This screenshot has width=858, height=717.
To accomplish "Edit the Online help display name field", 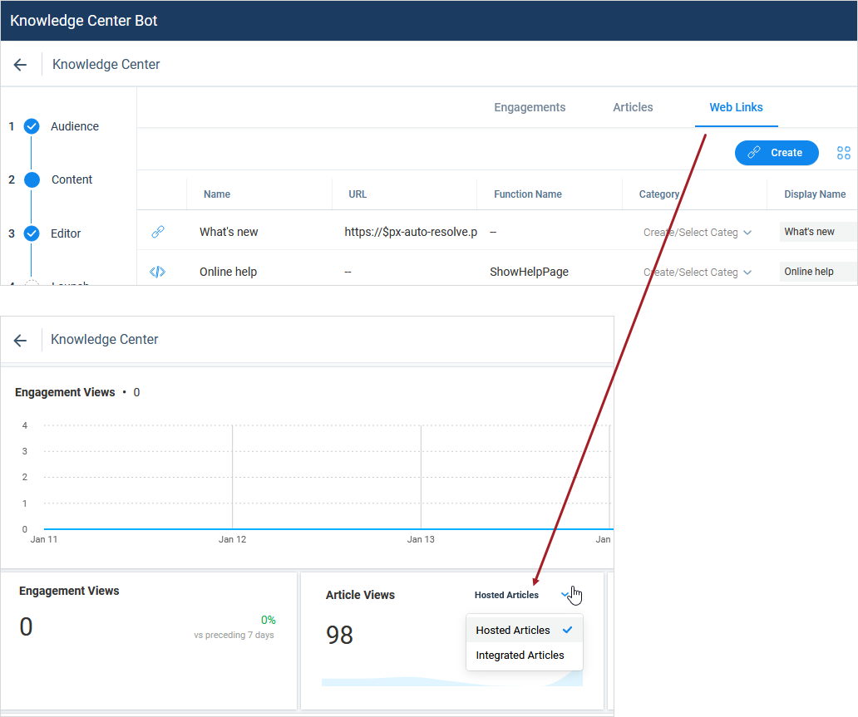I will [x=818, y=272].
